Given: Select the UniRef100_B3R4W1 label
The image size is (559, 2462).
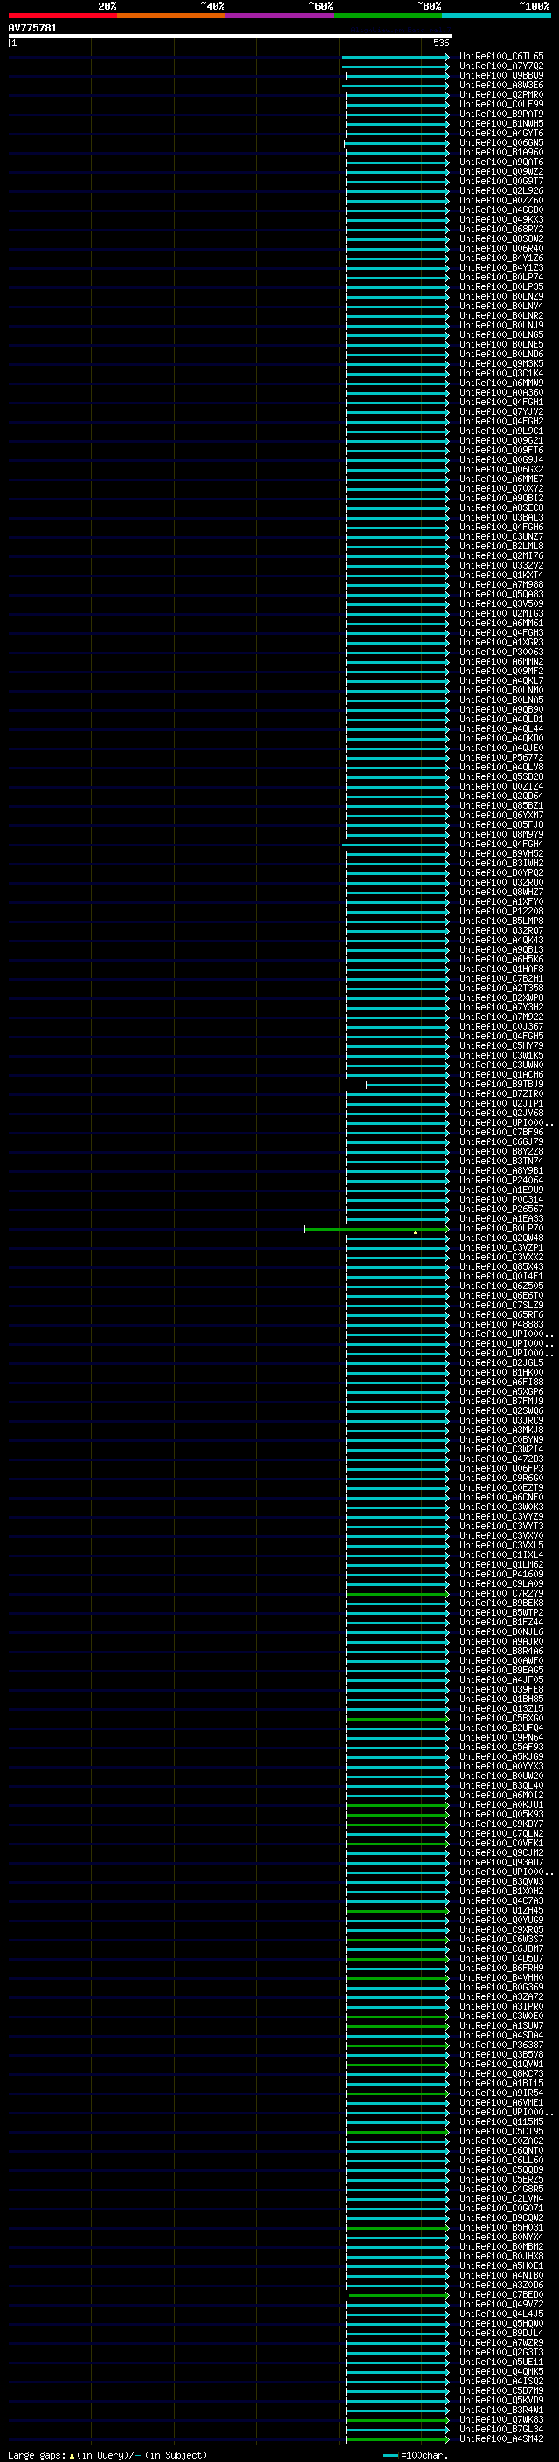Looking at the screenshot, I should 501,2410.
